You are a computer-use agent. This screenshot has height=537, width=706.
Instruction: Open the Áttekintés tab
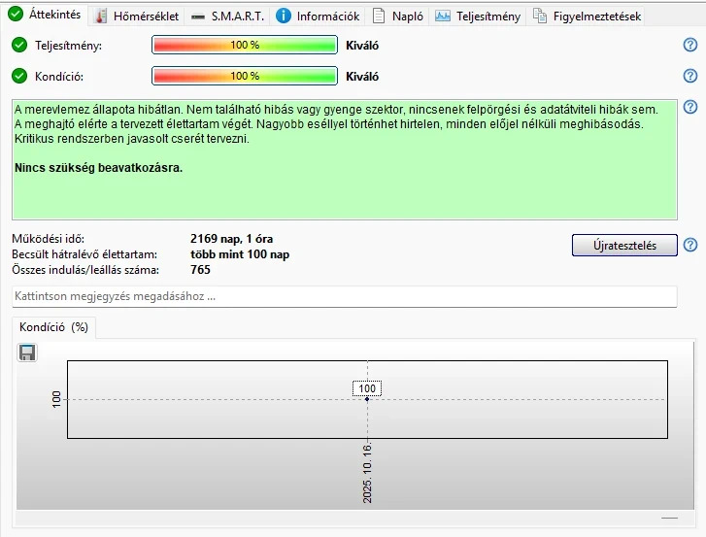coord(45,15)
